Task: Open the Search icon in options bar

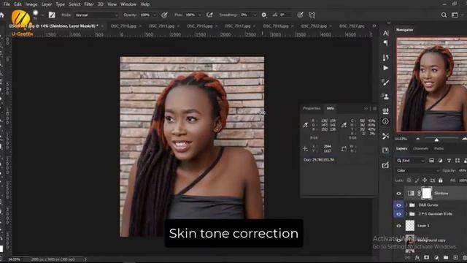Action: click(x=444, y=15)
